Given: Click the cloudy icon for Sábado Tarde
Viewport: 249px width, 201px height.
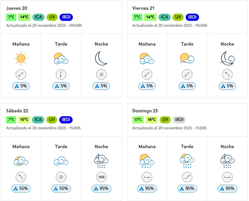Looking at the screenshot, I should (61, 161).
